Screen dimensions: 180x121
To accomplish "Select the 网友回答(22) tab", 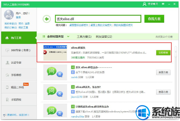I will tap(104, 37).
